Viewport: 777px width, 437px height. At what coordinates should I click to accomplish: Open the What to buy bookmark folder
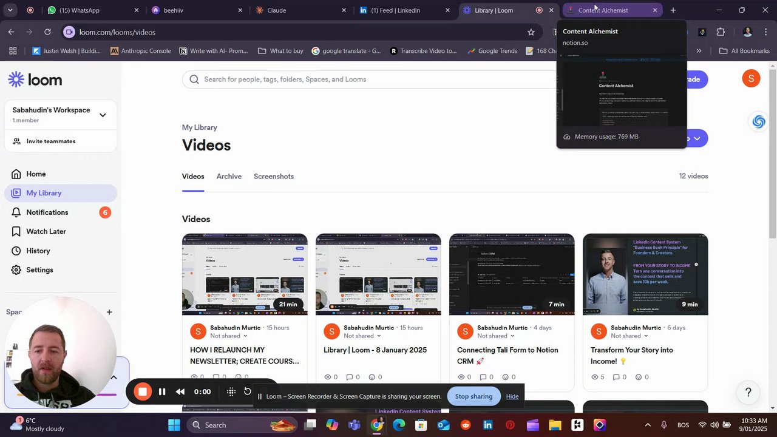coord(280,51)
